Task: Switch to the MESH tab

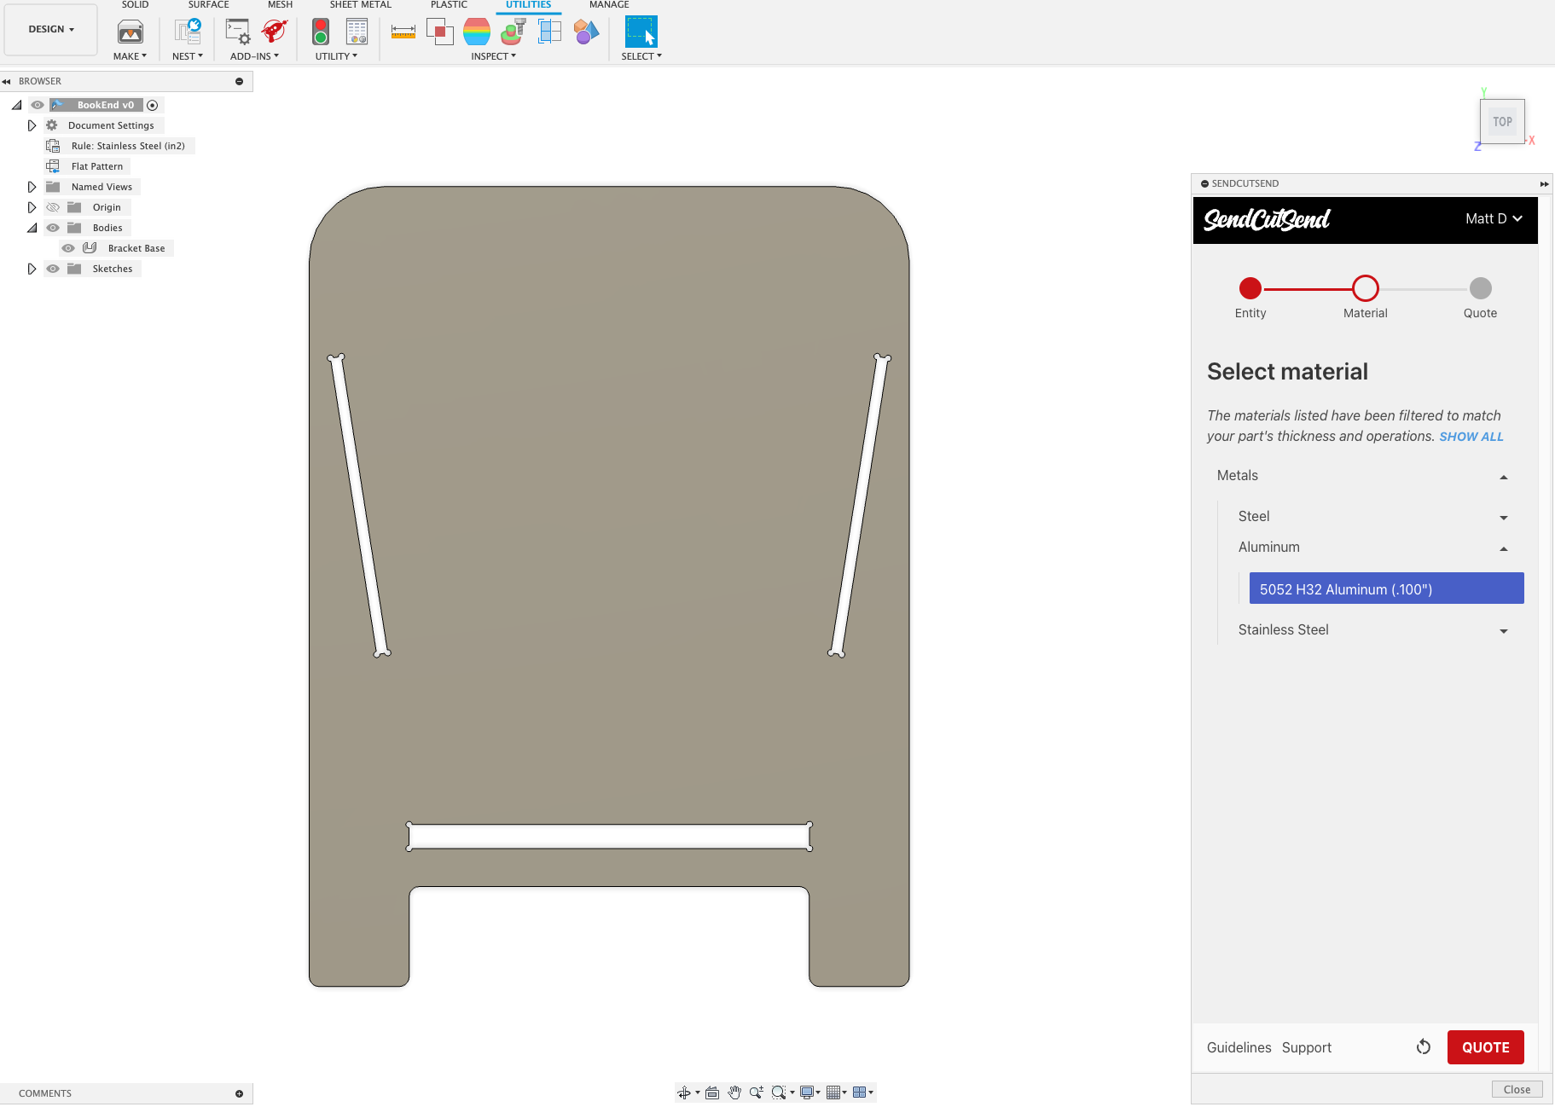Action: pyautogui.click(x=280, y=5)
